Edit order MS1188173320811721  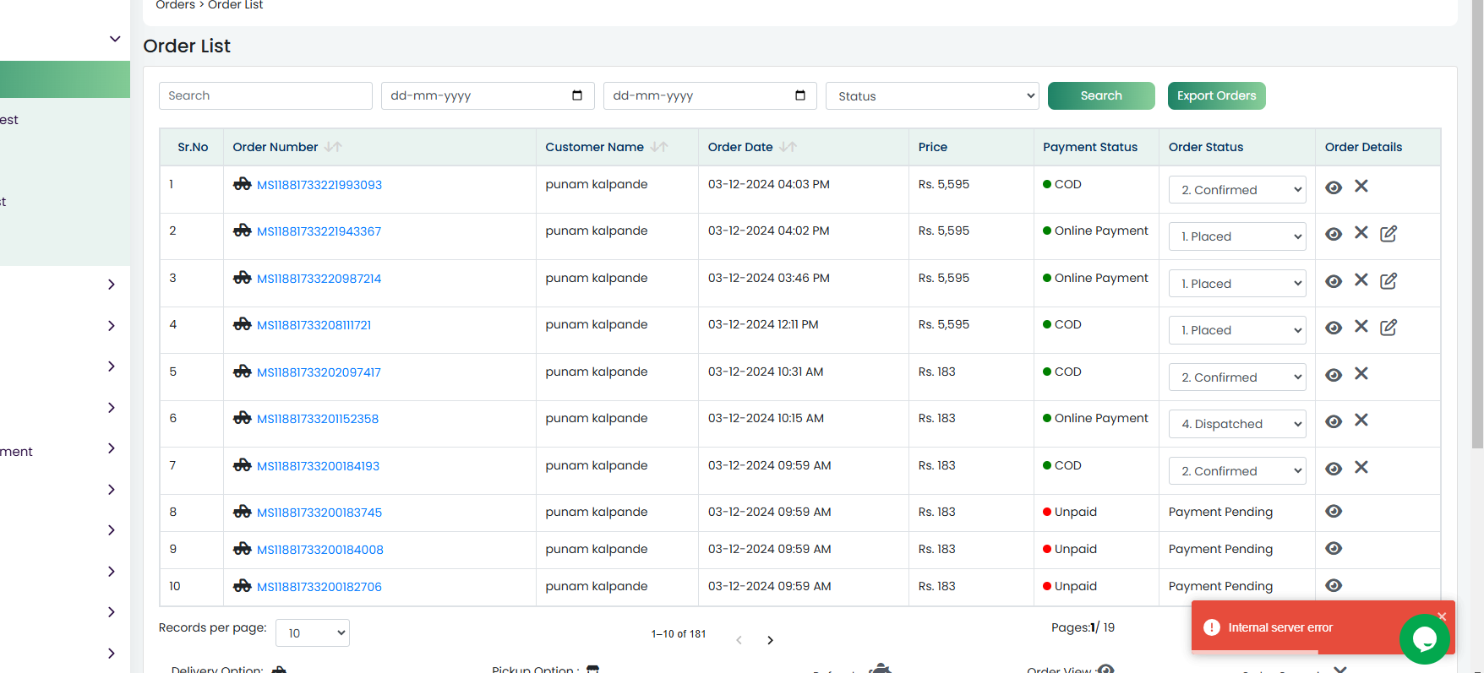(x=1389, y=327)
